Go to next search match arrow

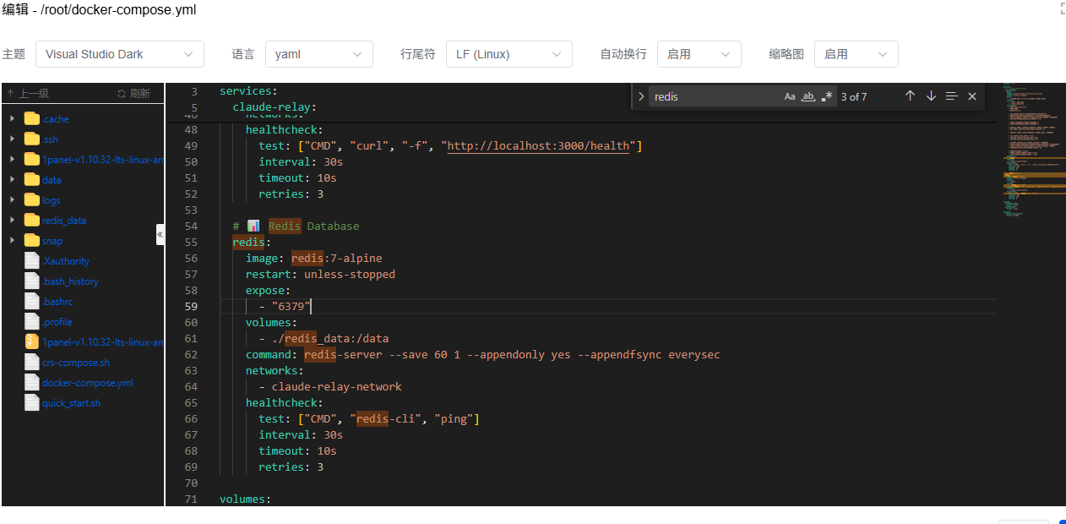tap(931, 96)
